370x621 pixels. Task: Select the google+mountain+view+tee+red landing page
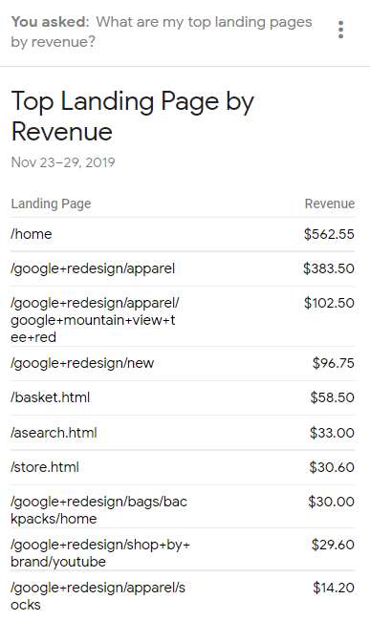point(95,320)
